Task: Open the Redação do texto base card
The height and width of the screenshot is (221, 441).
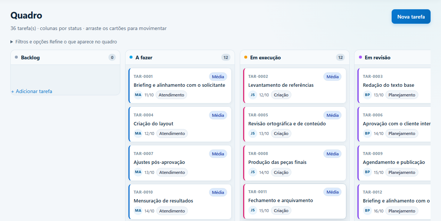Action: point(394,86)
